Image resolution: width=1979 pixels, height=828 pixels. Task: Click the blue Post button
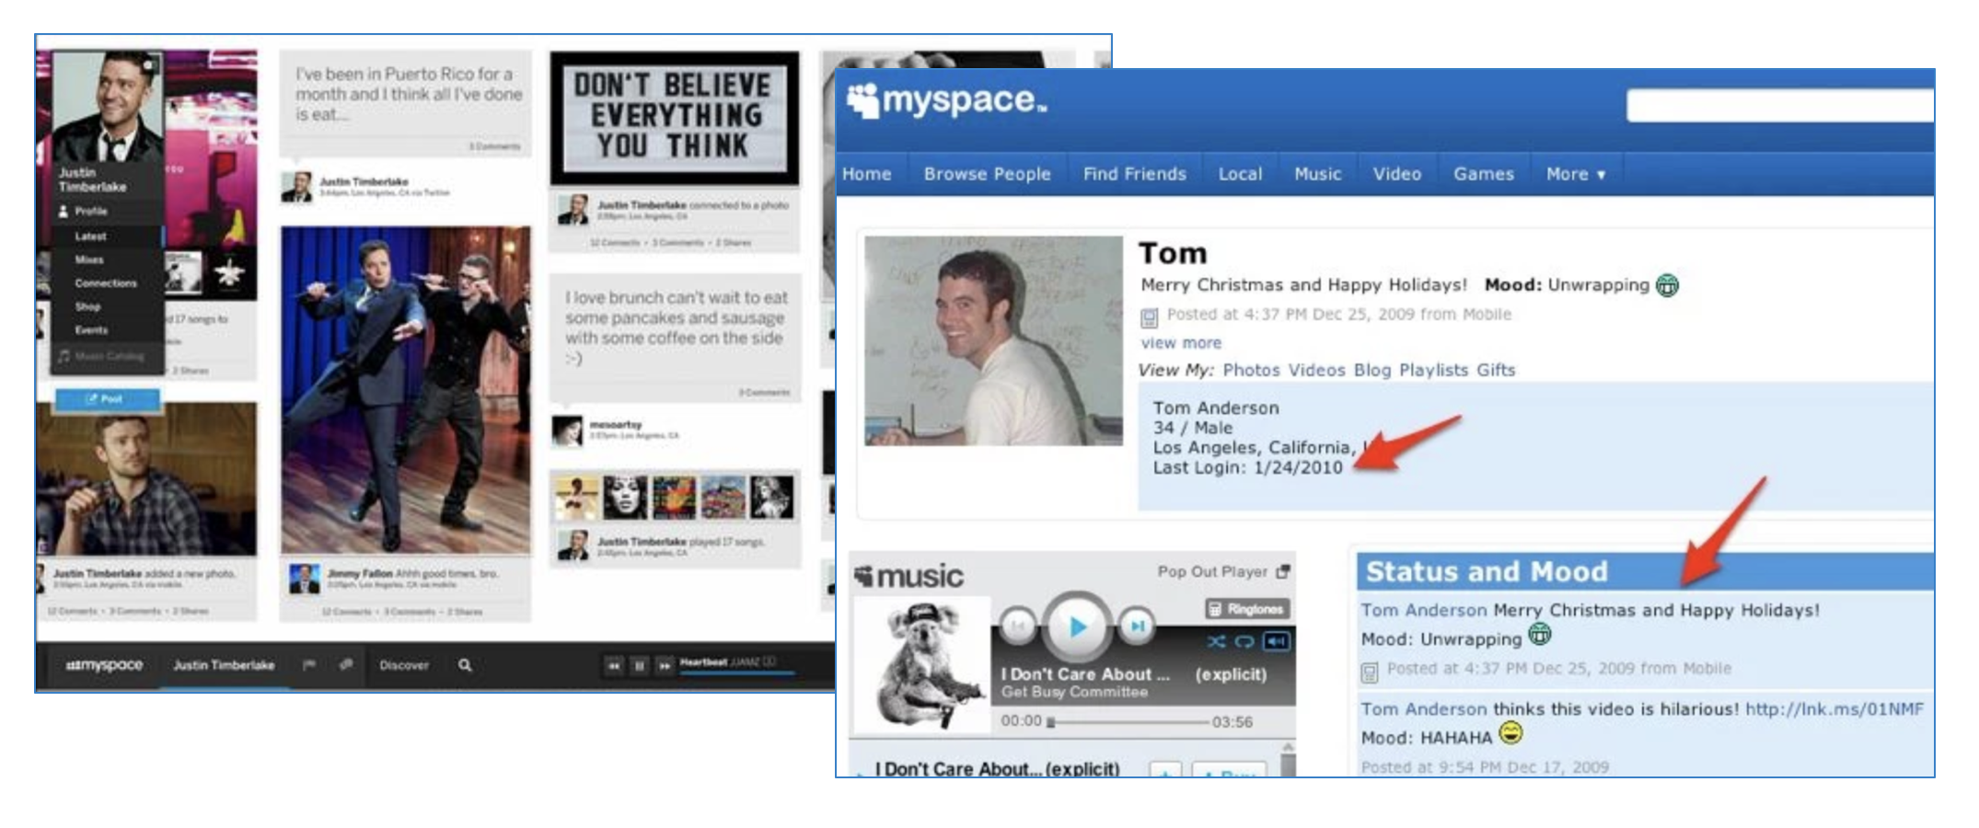[107, 398]
